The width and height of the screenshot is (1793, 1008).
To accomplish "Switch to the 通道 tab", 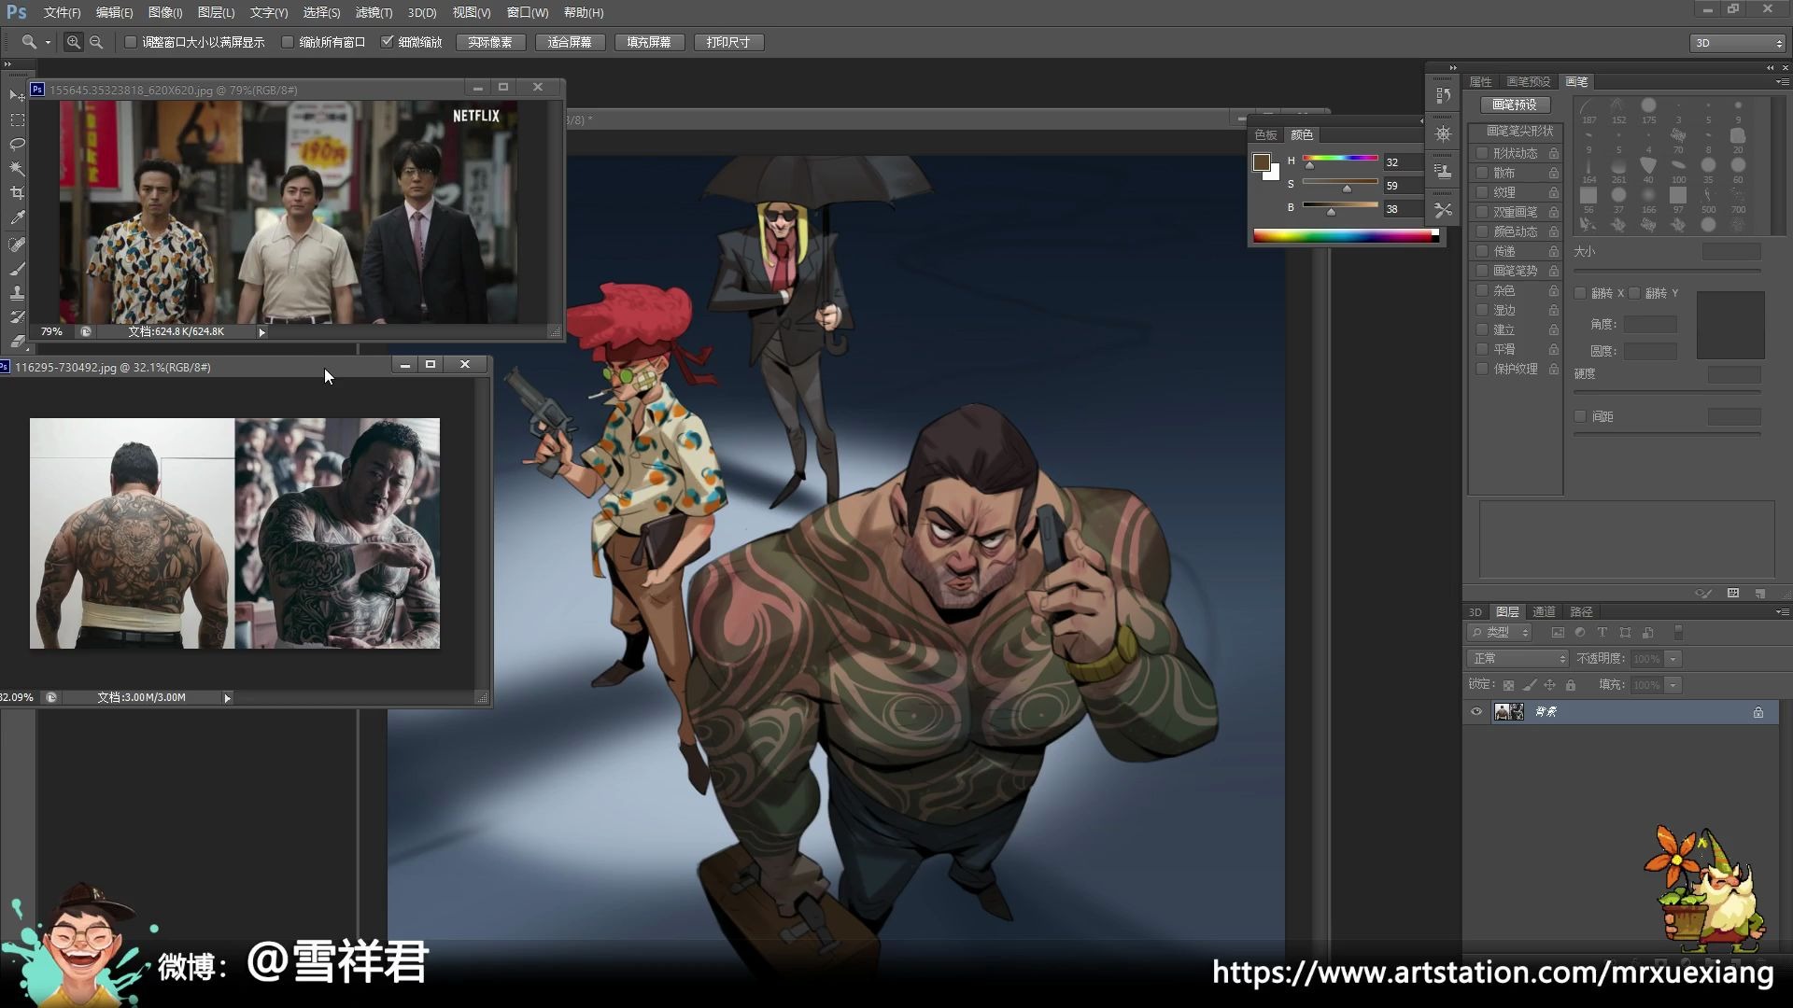I will (x=1544, y=612).
